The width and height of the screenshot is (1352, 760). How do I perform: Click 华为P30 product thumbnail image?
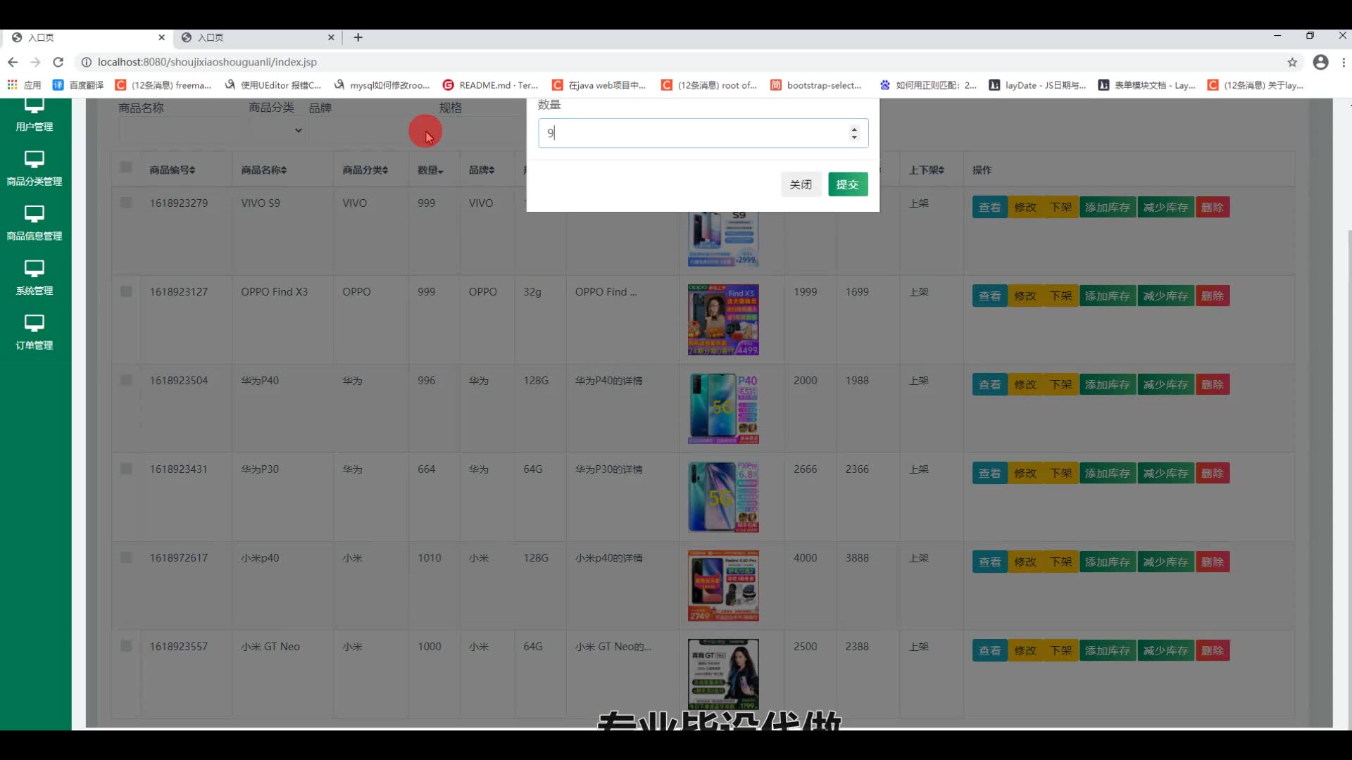point(723,497)
